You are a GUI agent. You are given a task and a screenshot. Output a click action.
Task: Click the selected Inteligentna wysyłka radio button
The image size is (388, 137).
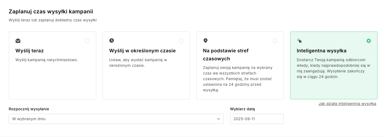point(369,41)
